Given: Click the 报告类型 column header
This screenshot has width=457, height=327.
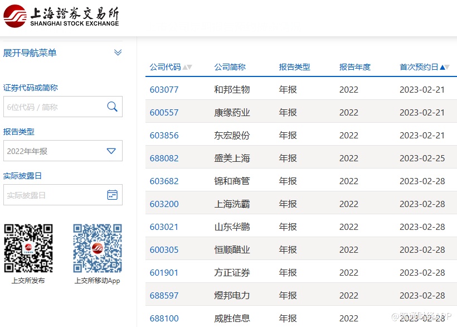Looking at the screenshot, I should tap(294, 67).
